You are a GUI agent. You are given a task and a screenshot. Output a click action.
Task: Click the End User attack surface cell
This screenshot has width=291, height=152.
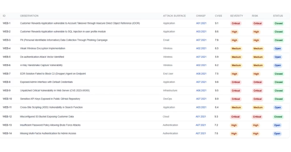click(x=168, y=74)
